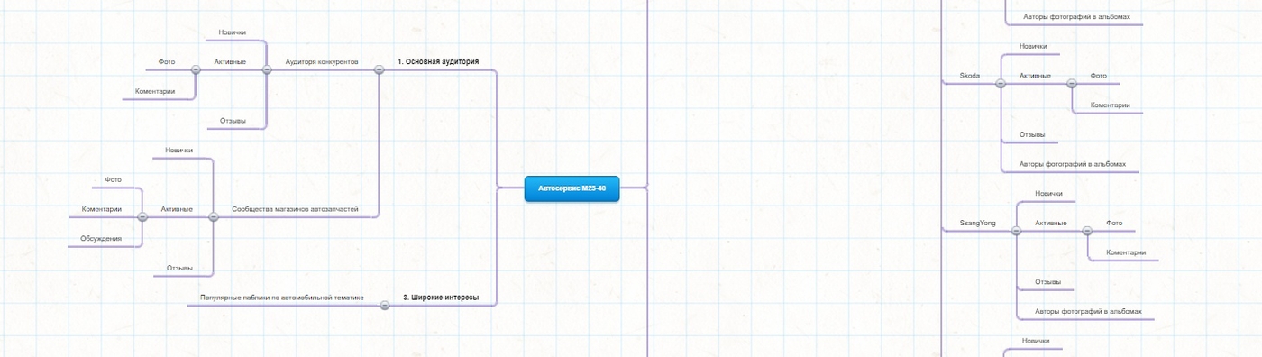Select the 'Сообщества магазинов автозапчастей' node text
Image resolution: width=1262 pixels, height=357 pixels.
pos(296,209)
